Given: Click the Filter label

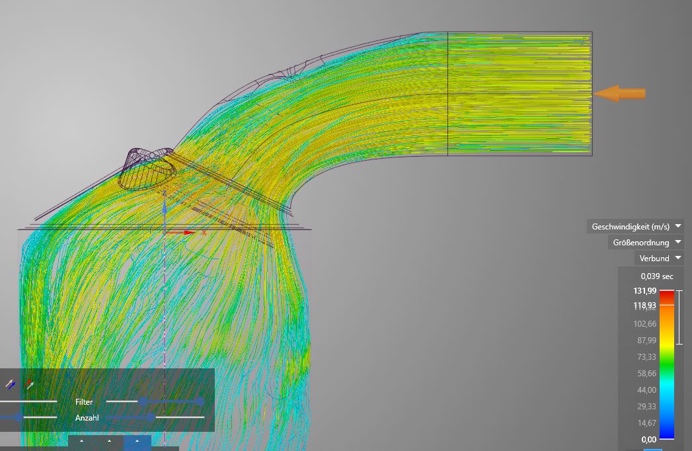Looking at the screenshot, I should click(x=84, y=402).
